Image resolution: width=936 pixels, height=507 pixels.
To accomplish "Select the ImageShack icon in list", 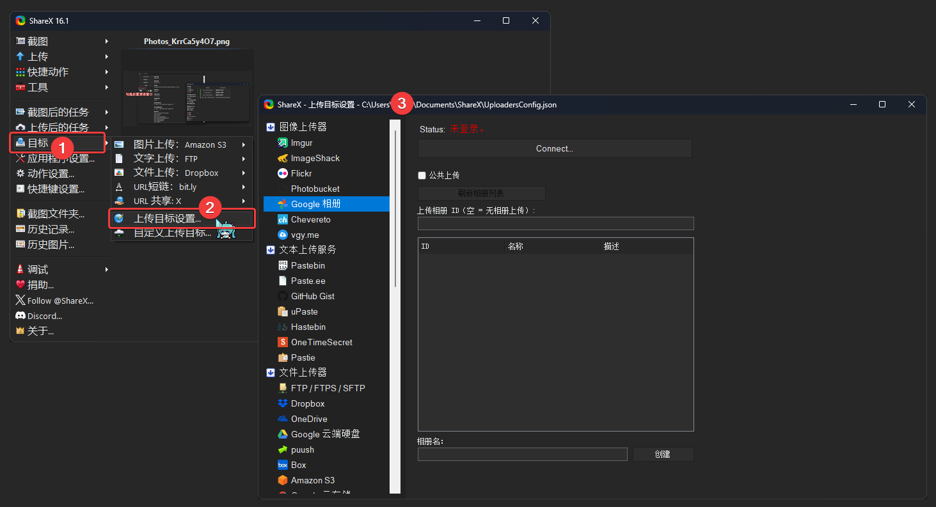I will (x=283, y=158).
